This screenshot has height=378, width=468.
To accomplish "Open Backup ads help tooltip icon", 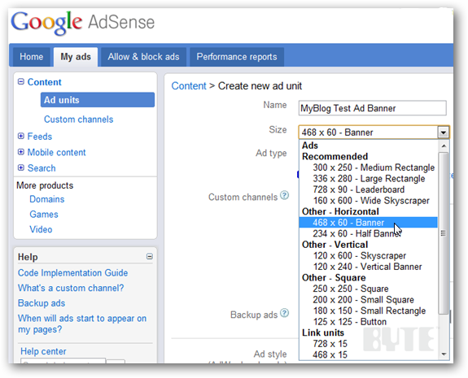I will click(285, 313).
